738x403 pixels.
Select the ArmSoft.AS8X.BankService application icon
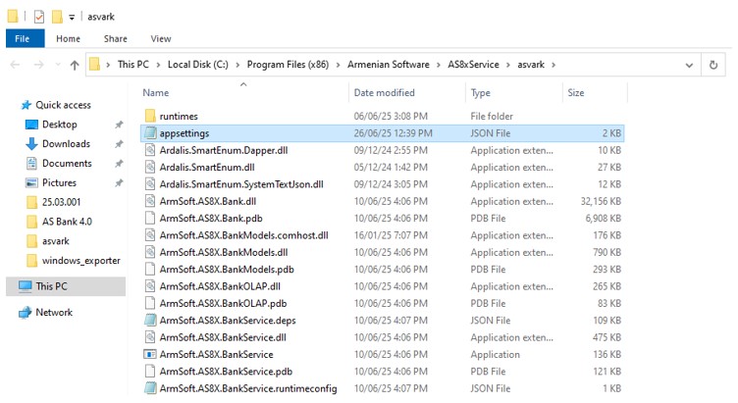(x=150, y=354)
